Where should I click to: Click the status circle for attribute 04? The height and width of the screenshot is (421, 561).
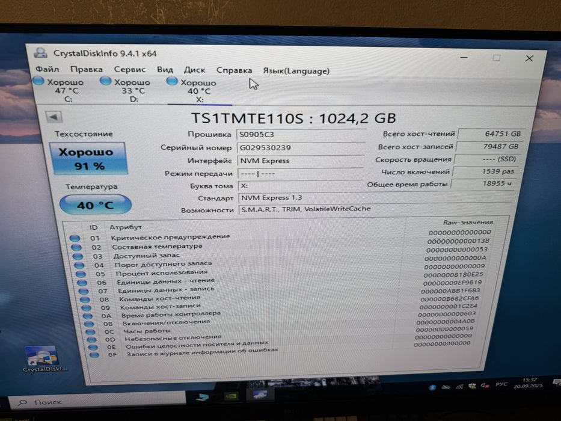click(x=79, y=265)
